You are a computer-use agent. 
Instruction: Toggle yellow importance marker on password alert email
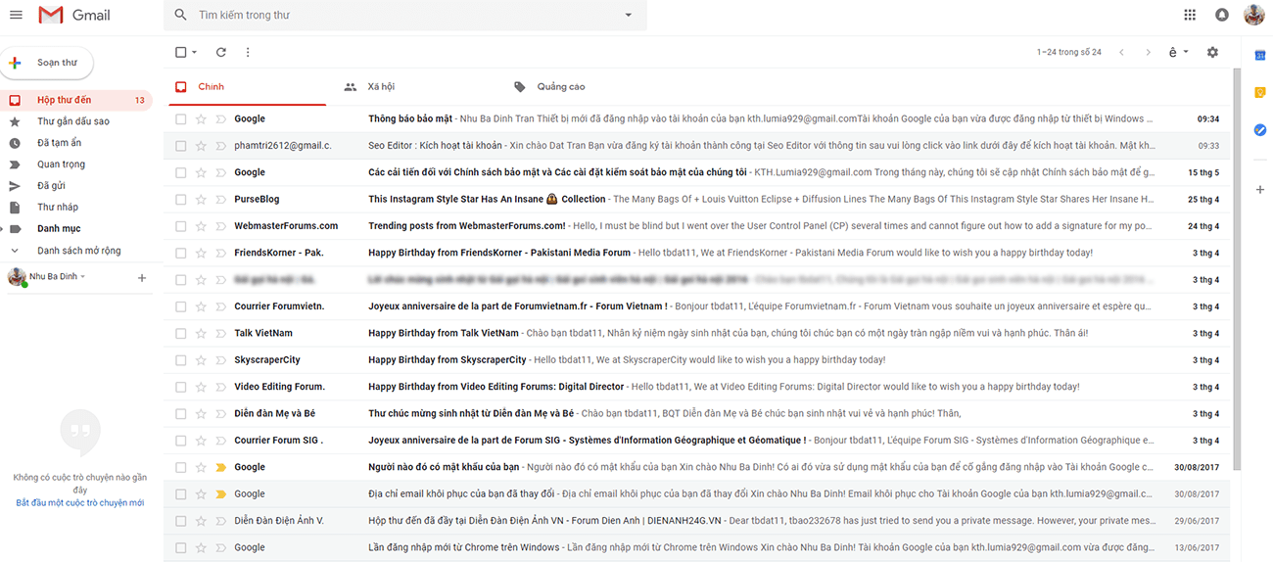tap(220, 467)
